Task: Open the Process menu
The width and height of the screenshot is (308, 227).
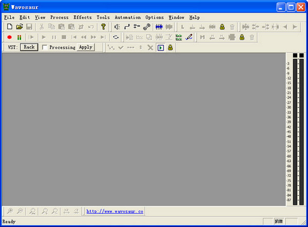Action: [x=60, y=17]
